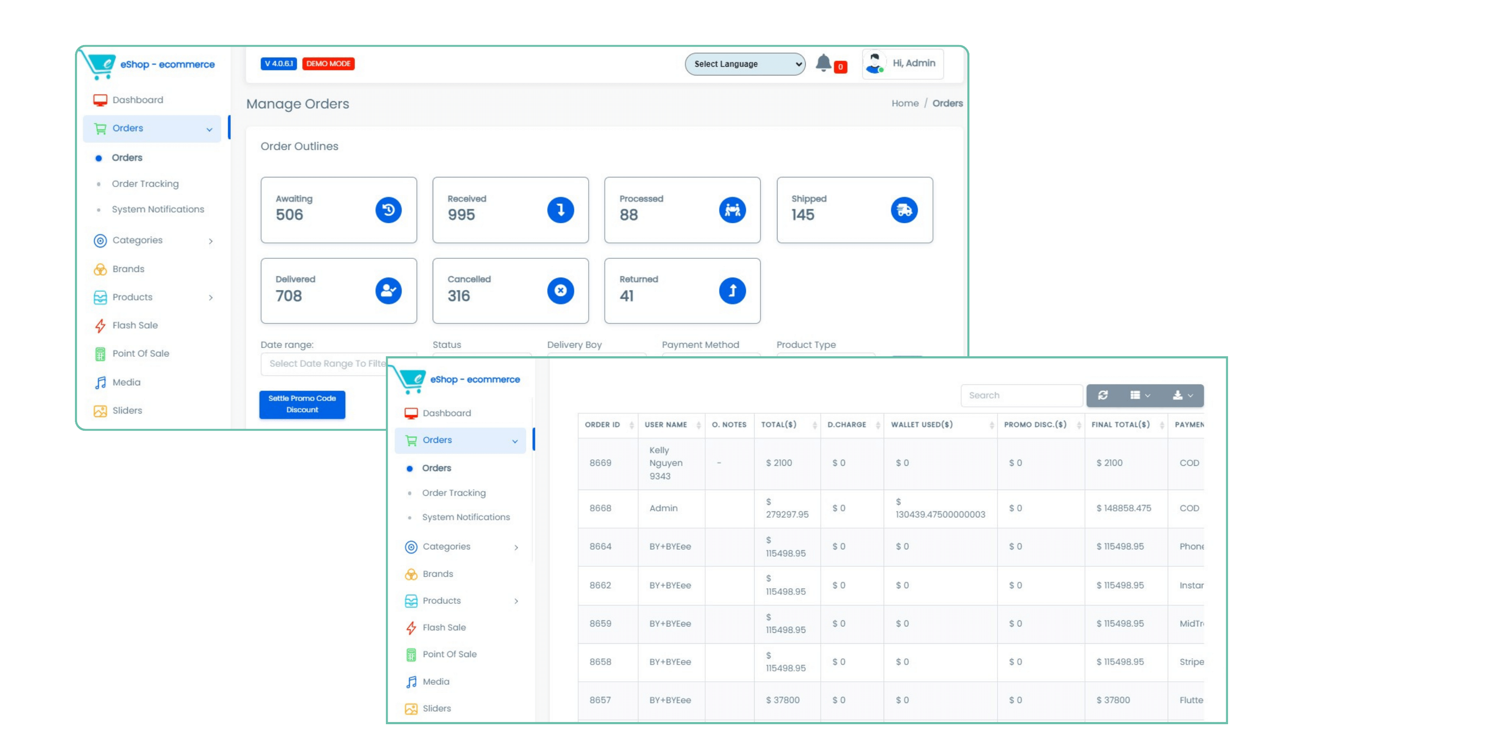Open the Select Language dropdown

tap(745, 64)
